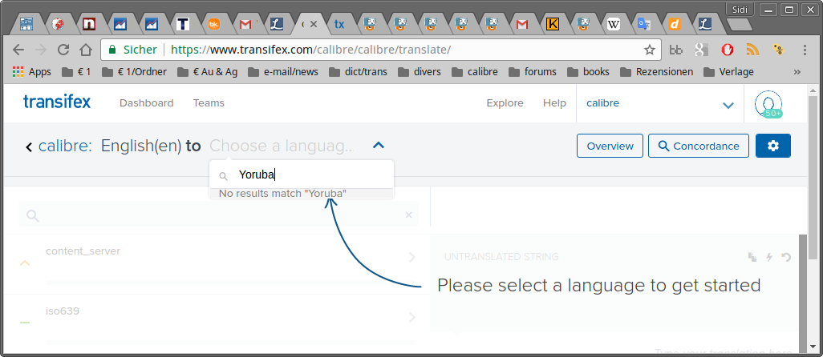Open the blue settings gear button

coord(773,146)
